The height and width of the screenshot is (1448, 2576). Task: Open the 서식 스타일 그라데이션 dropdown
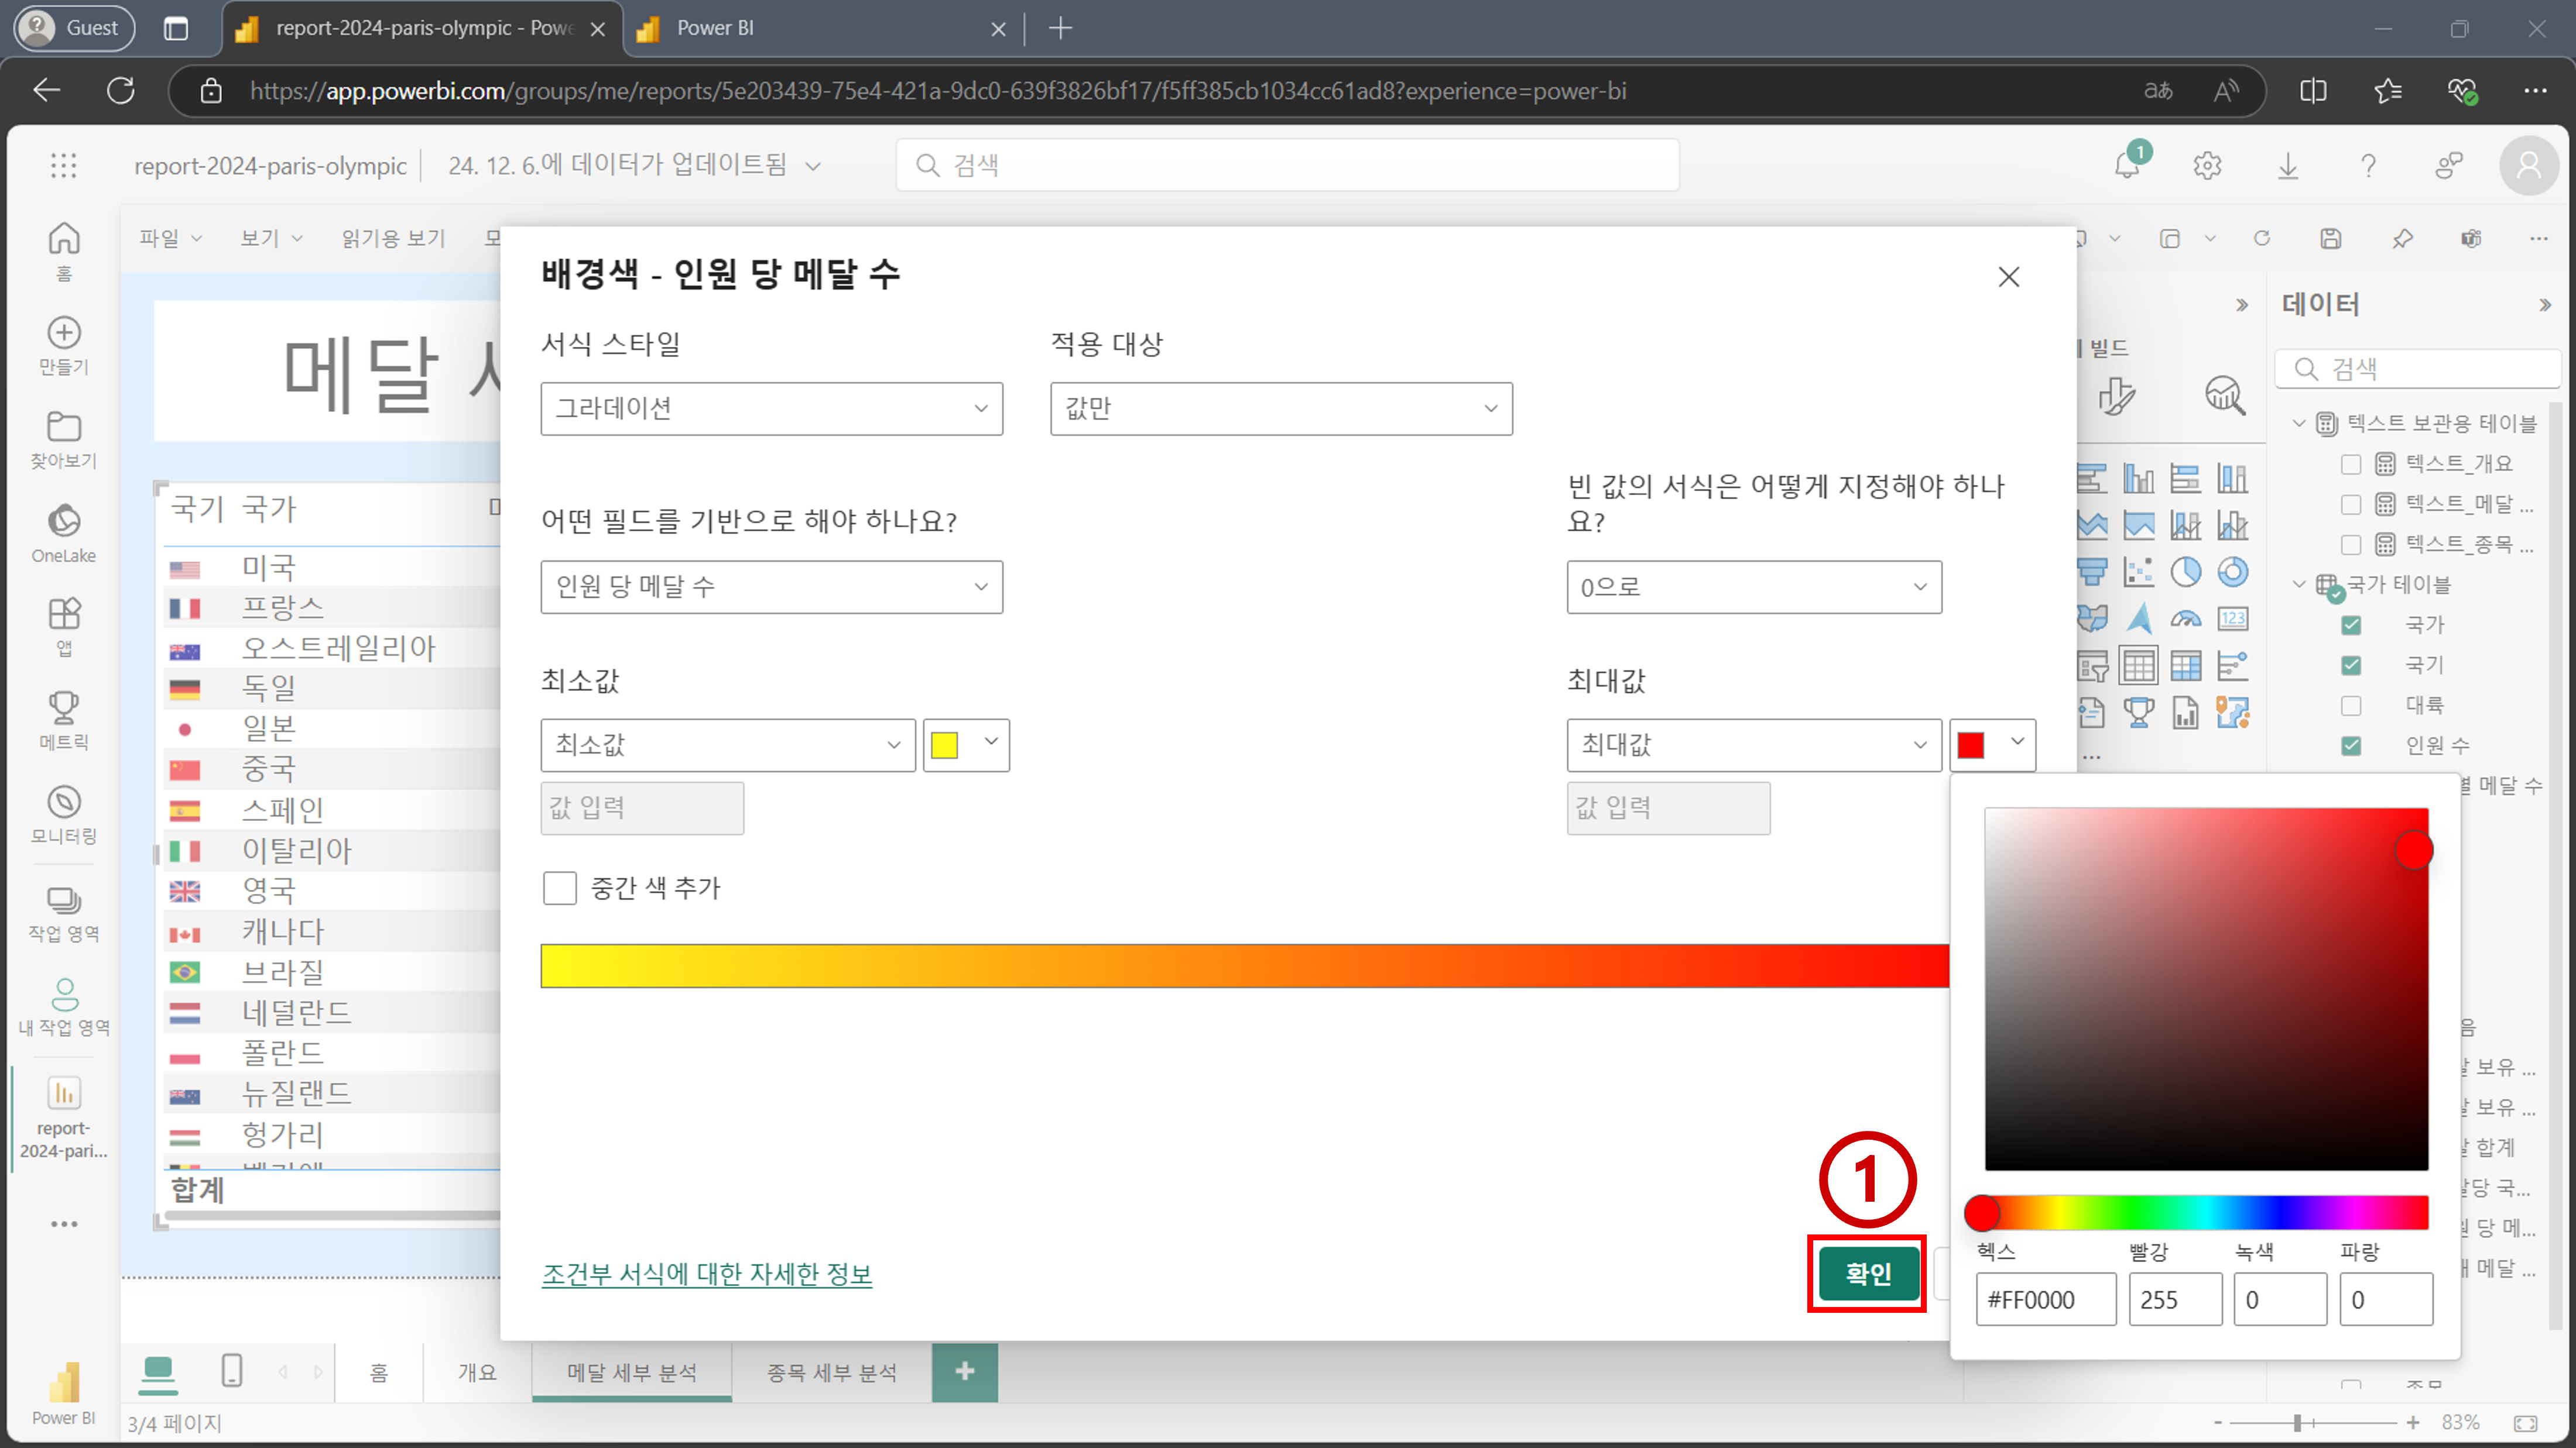771,408
